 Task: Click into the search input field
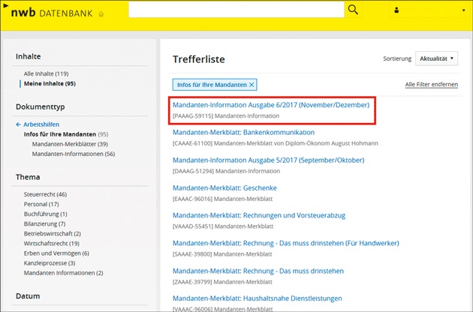point(236,10)
